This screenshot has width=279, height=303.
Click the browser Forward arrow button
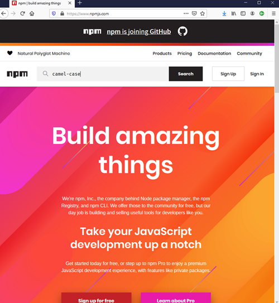(13, 13)
